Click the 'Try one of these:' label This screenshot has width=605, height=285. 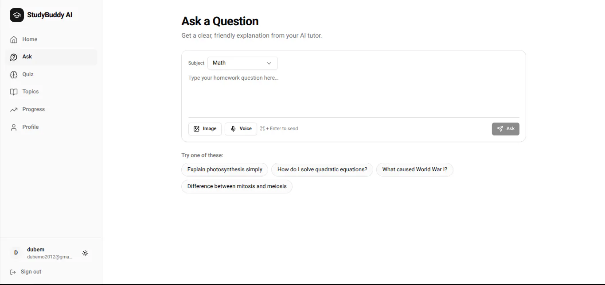(202, 155)
